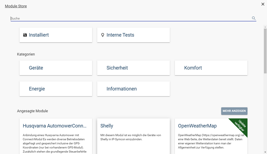Open the Installiert modules list
Image resolution: width=267 pixels, height=154 pixels.
tap(56, 35)
